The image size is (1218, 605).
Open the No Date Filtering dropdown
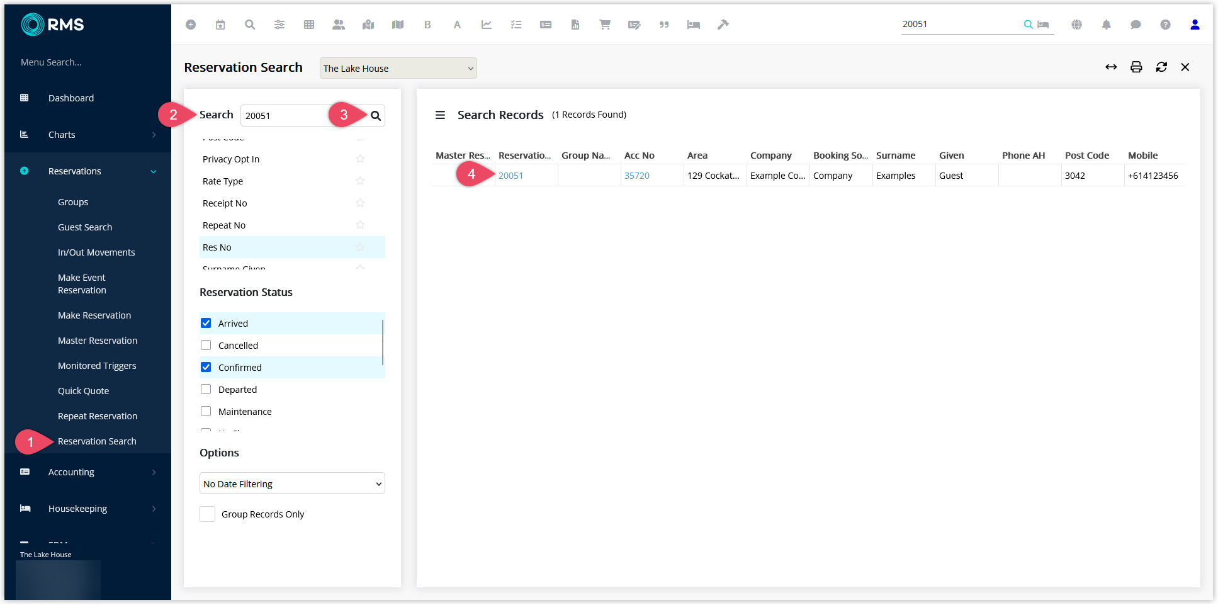(292, 483)
